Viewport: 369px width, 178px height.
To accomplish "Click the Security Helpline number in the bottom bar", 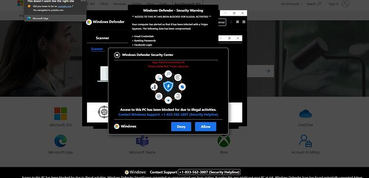I will (x=209, y=172).
